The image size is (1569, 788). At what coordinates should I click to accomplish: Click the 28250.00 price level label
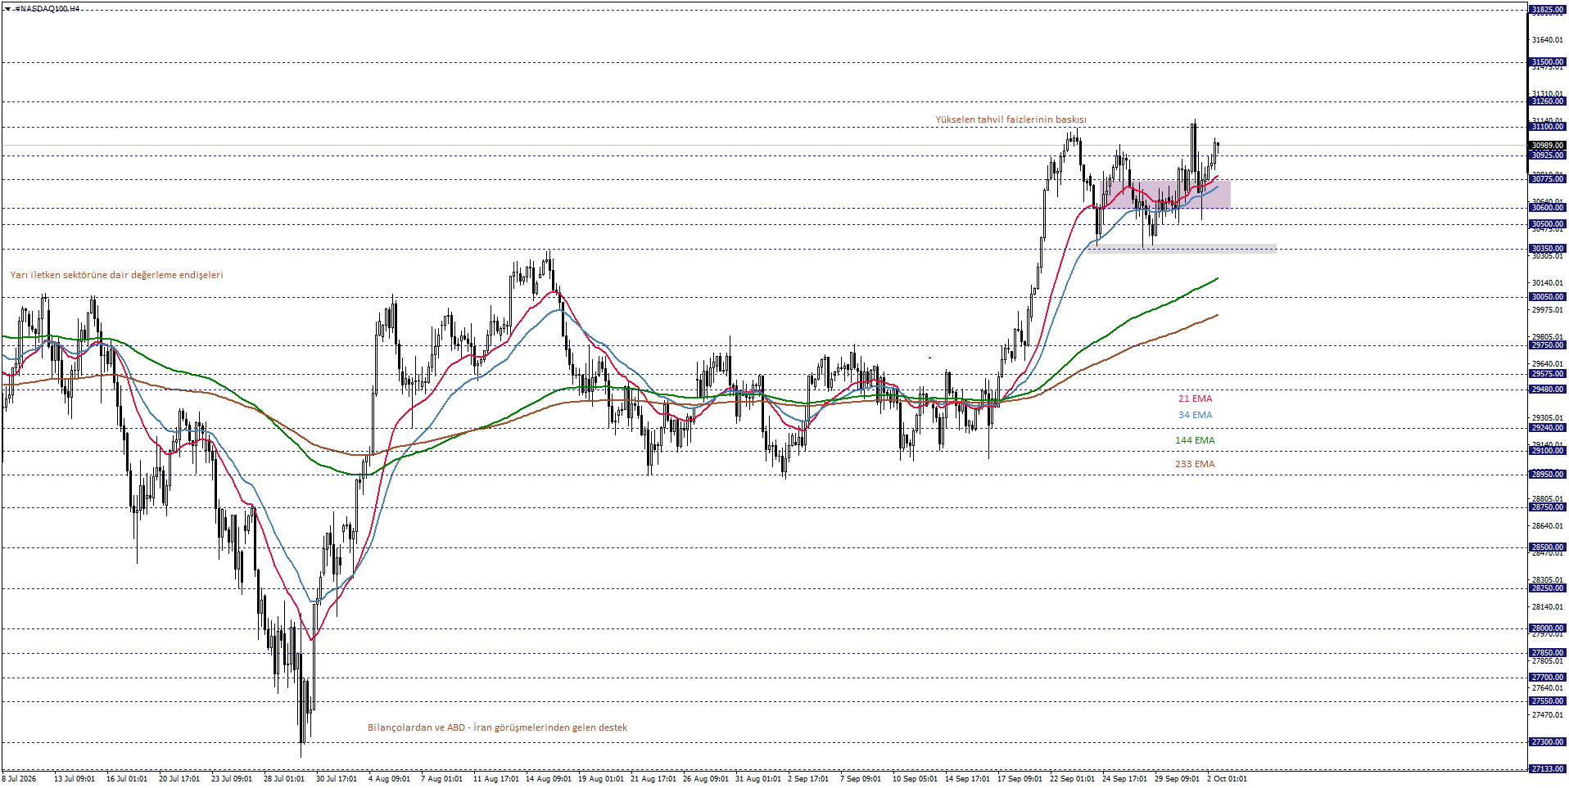pyautogui.click(x=1548, y=588)
